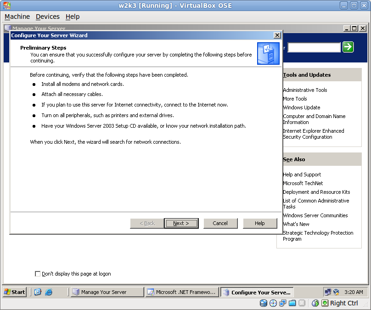Click the VirtualBox virtualization status icon

[x=302, y=303]
